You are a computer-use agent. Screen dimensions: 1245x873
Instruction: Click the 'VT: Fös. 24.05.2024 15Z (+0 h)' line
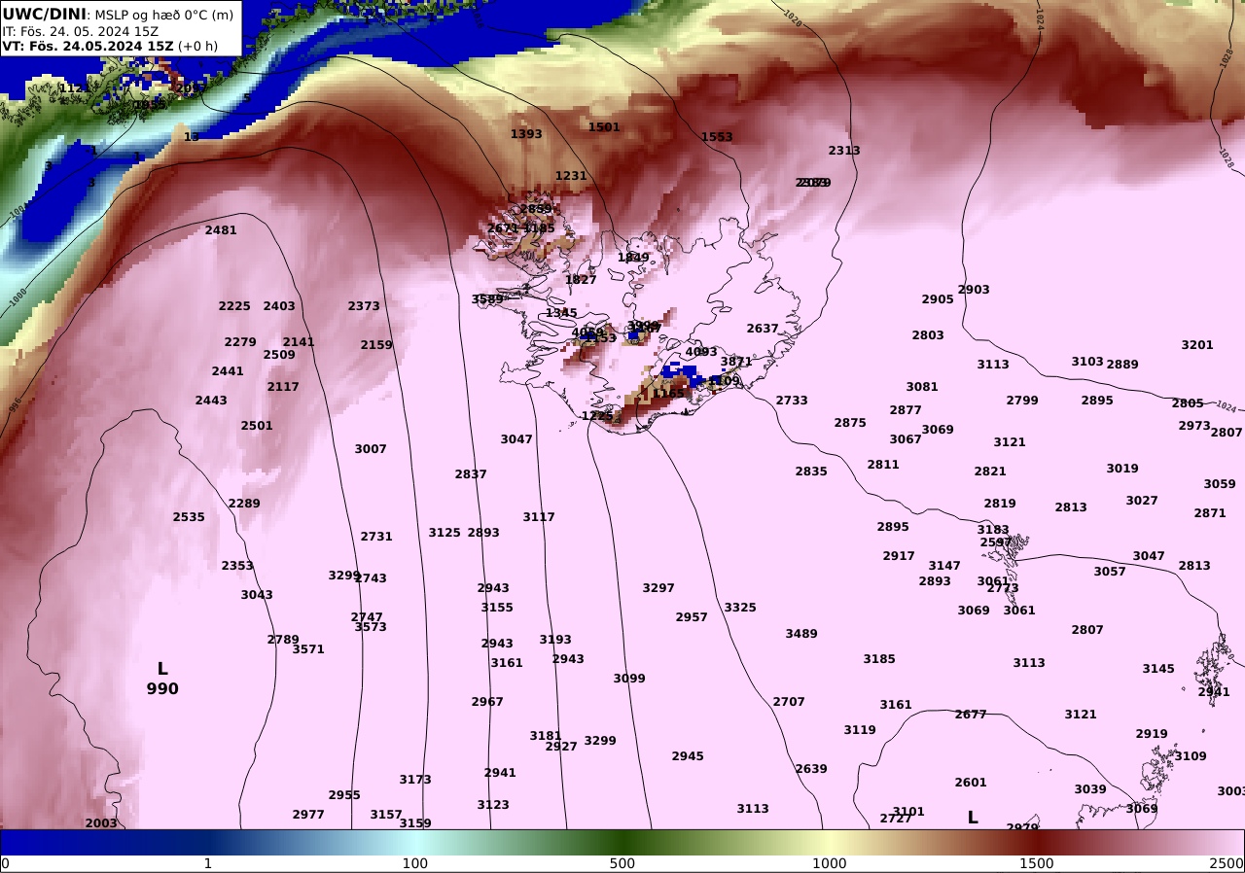[x=110, y=46]
